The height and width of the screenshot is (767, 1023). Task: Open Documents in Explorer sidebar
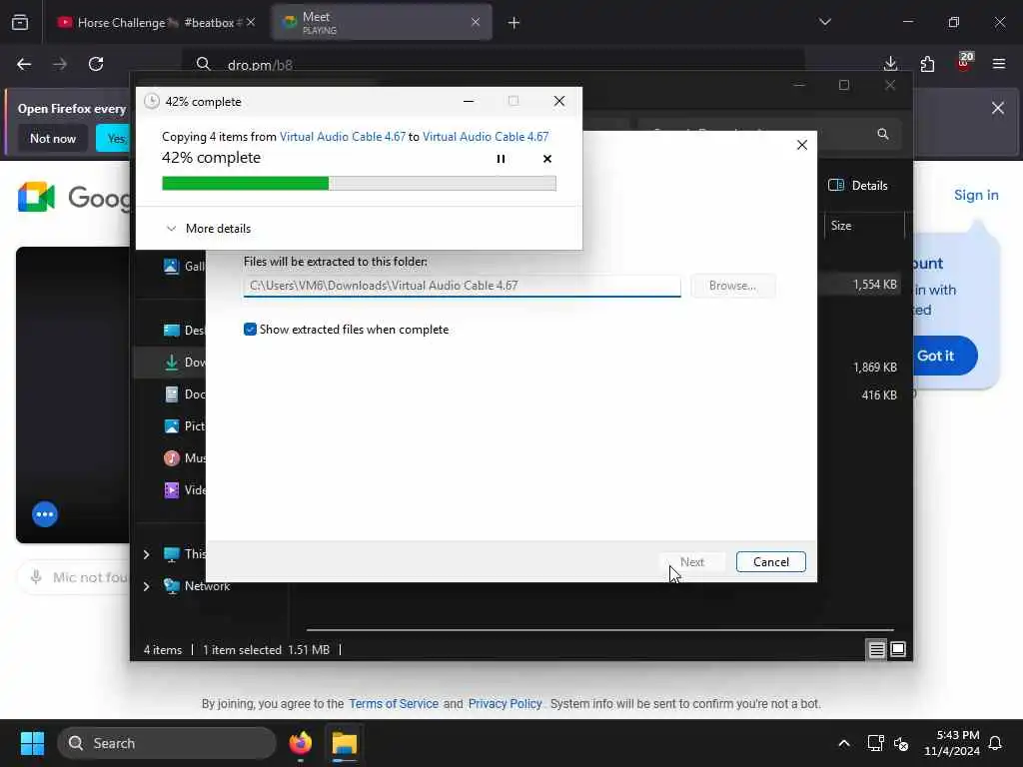(184, 393)
